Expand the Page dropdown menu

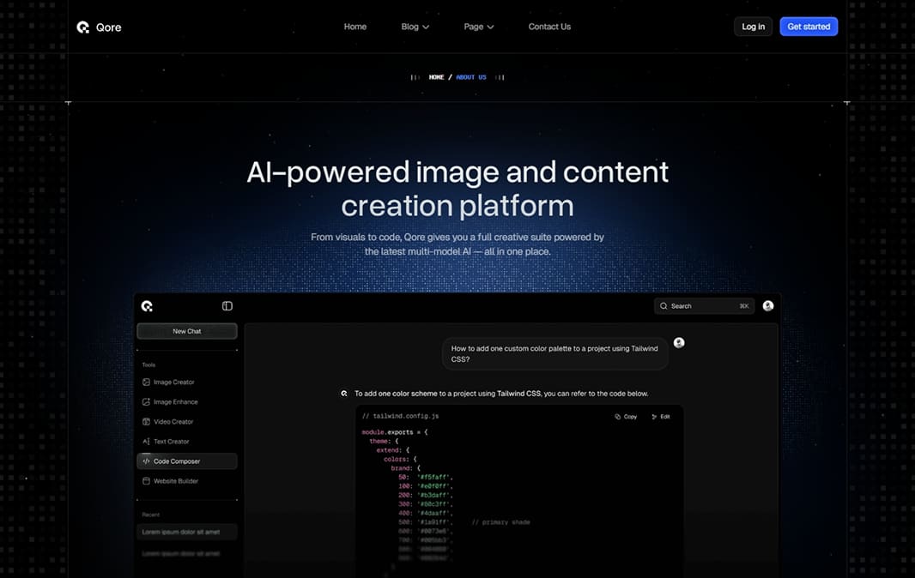click(478, 27)
